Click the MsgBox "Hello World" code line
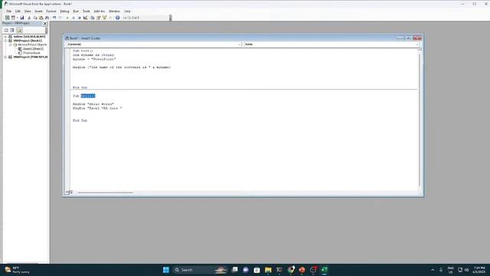Viewport: 490px width, 276px height. point(93,104)
